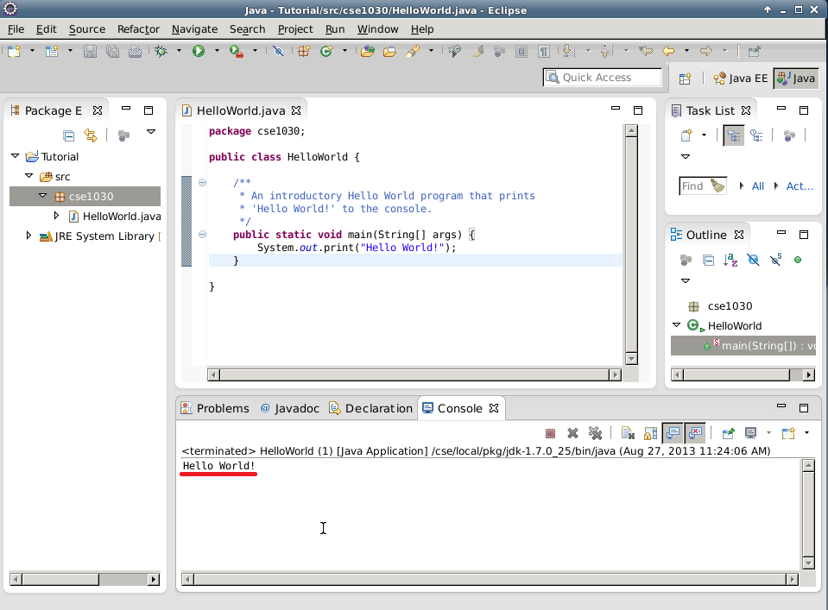Toggle Hide Fields in Outline

tap(753, 260)
